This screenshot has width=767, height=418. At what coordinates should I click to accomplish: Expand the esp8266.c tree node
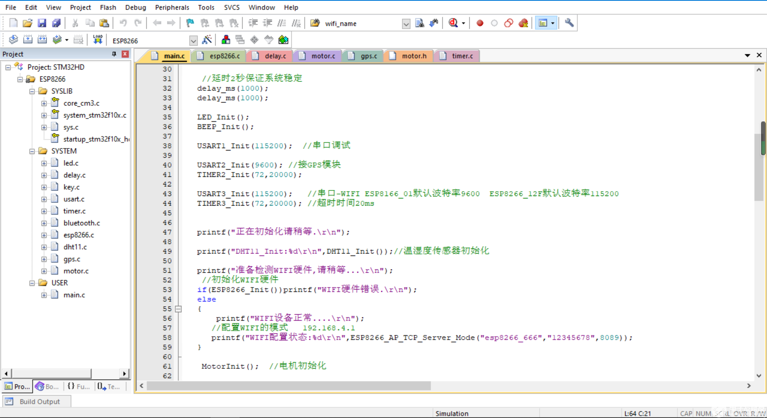[x=44, y=235]
